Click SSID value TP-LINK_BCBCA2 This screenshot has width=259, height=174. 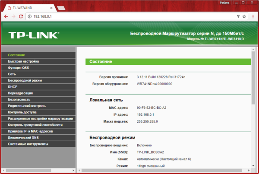[150, 152]
